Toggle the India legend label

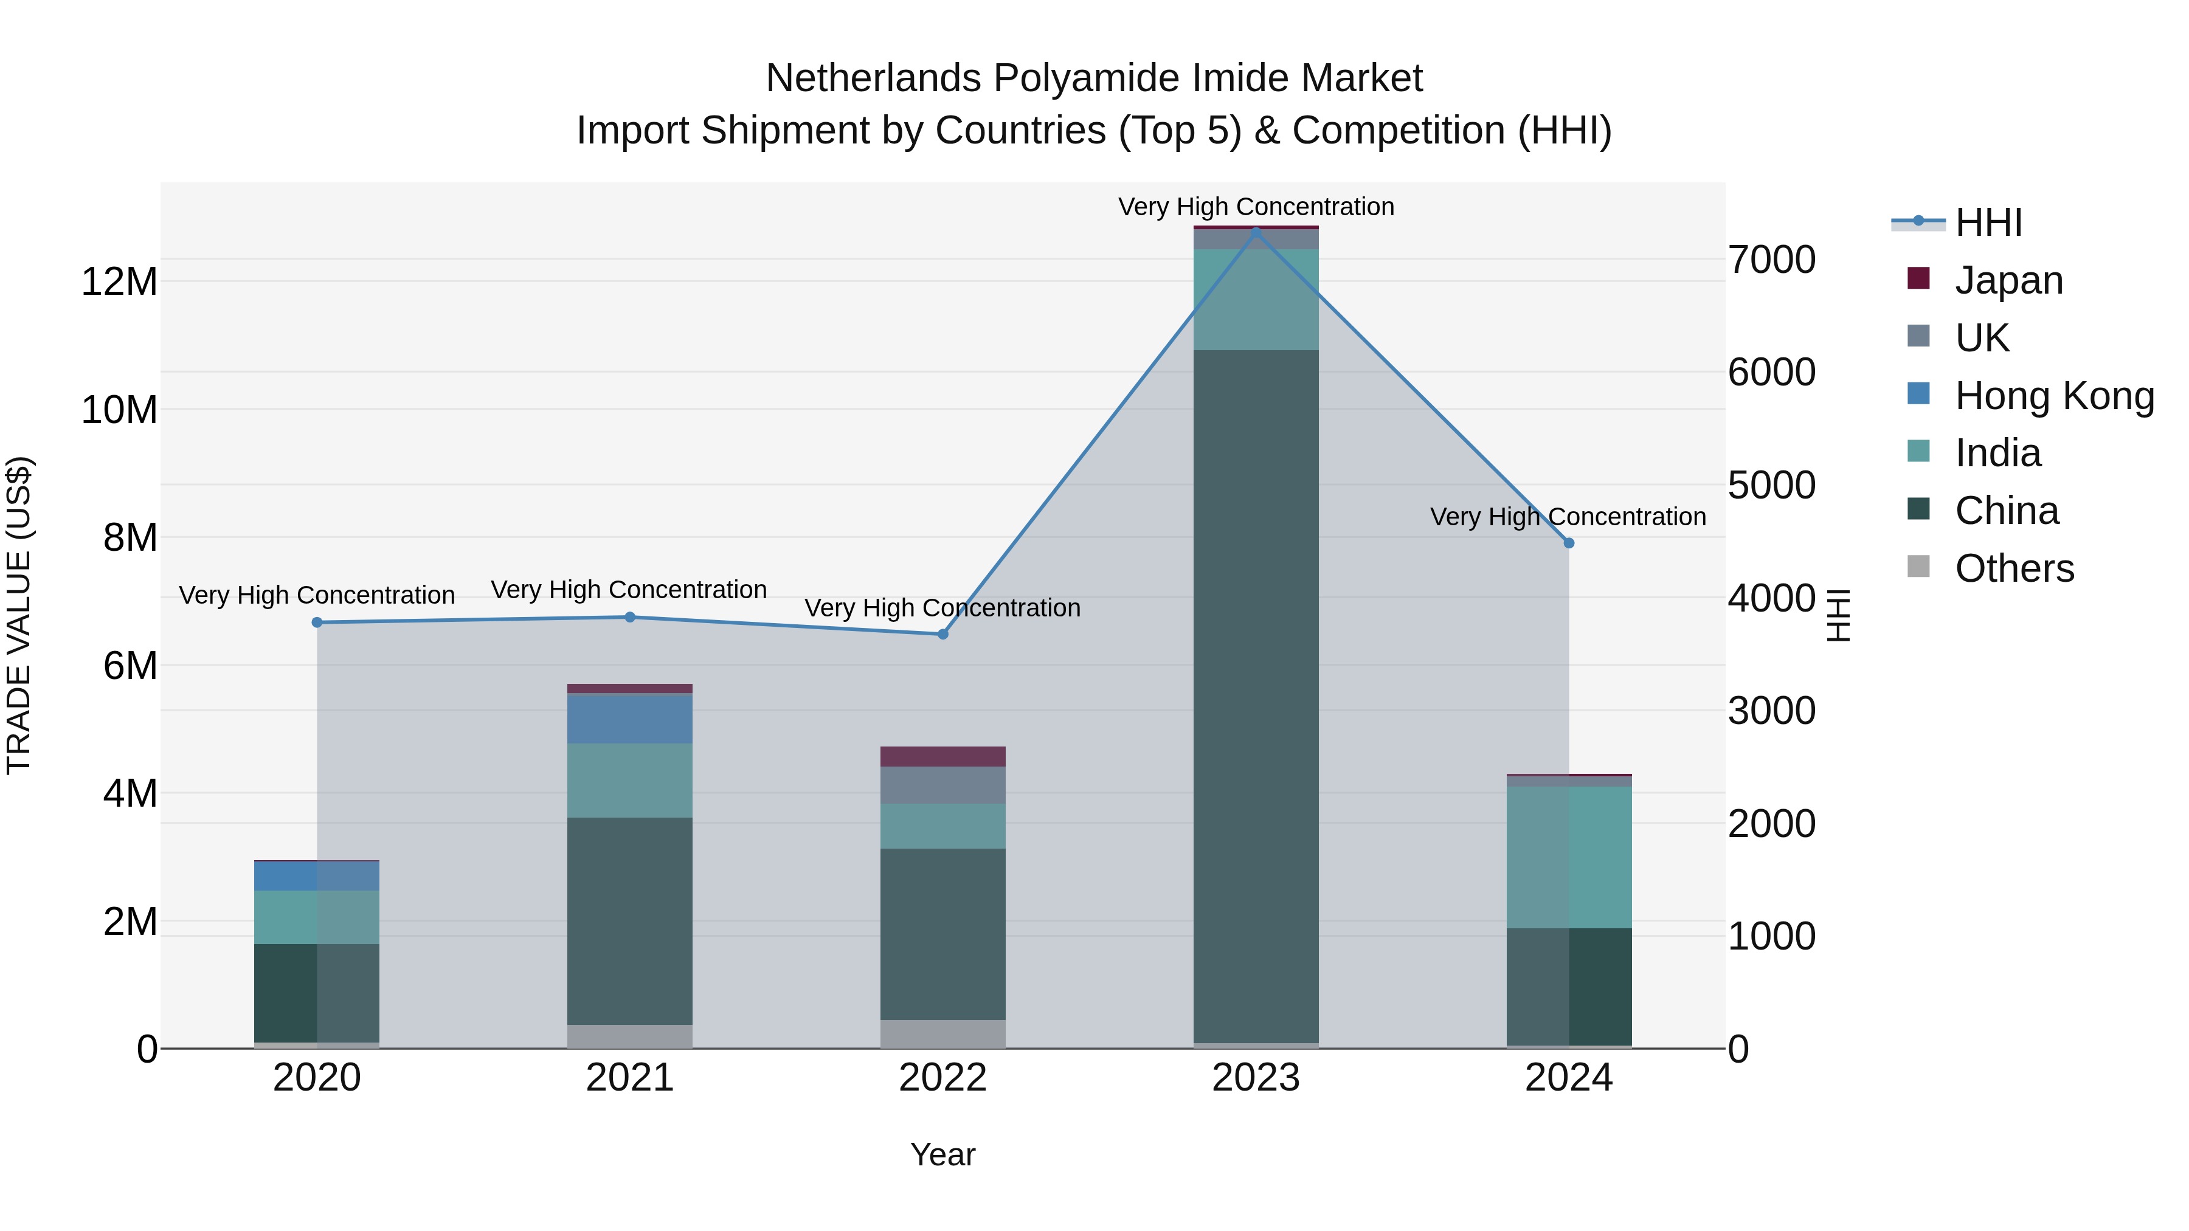pos(1998,453)
